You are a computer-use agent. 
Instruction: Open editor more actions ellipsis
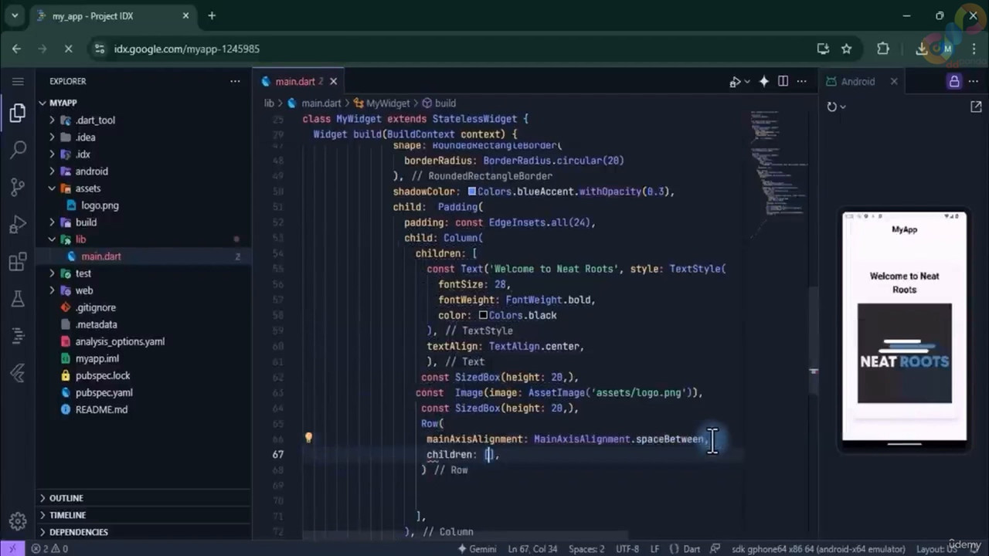pyautogui.click(x=802, y=81)
